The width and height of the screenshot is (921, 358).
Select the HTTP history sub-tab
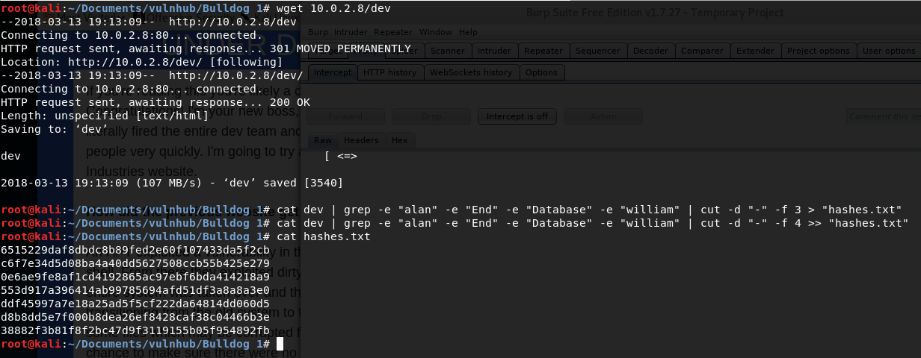389,72
